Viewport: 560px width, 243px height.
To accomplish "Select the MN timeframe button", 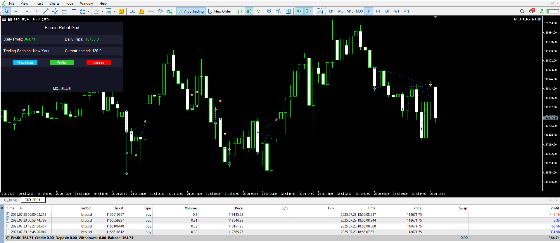I will coord(406,11).
